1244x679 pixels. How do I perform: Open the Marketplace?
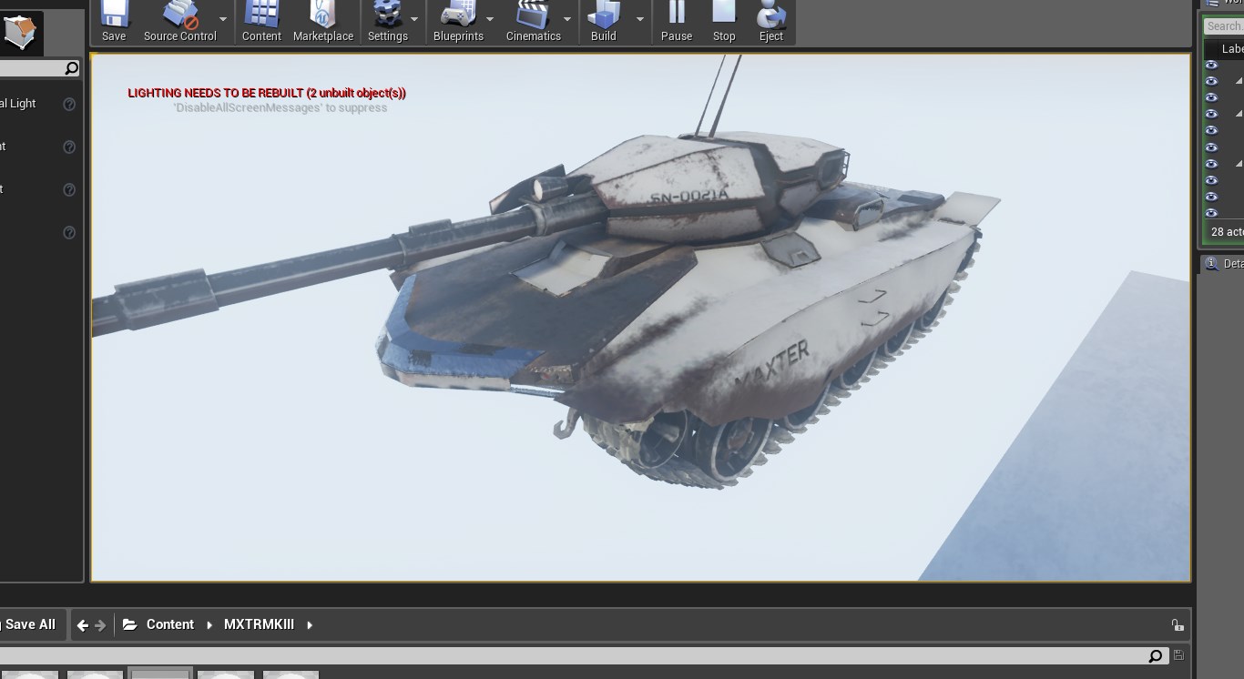(323, 18)
